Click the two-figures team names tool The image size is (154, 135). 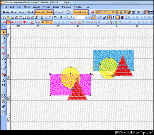pos(4,85)
